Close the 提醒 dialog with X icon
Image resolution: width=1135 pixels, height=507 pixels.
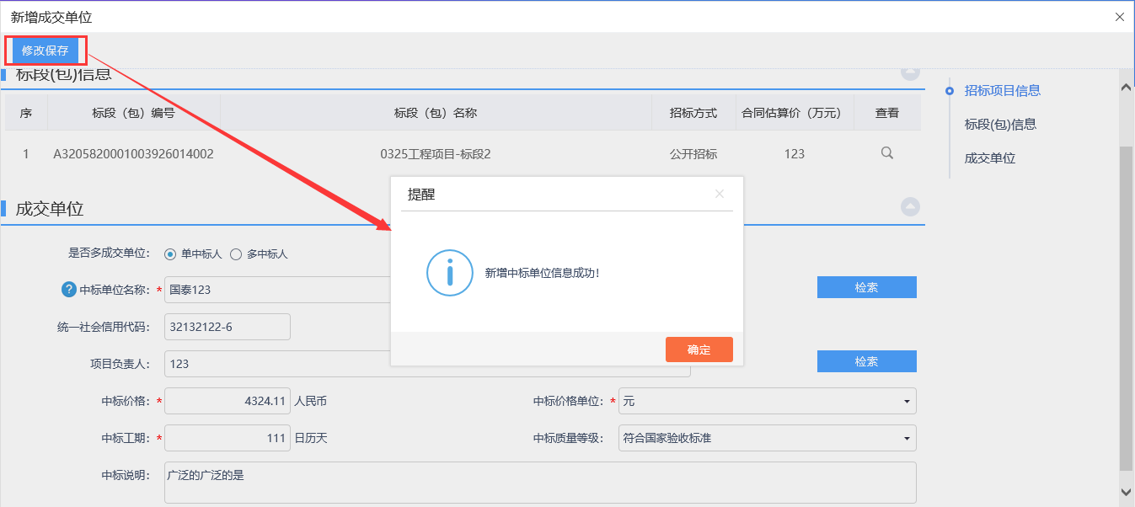[719, 194]
